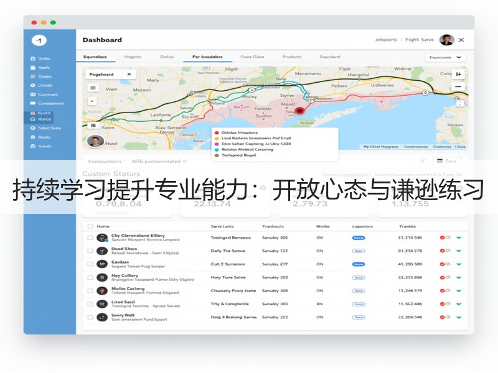Viewport: 498px width, 373px height.
Task: Click avatar of Ciry Clerondiane Ellbery row
Action: pyautogui.click(x=102, y=238)
